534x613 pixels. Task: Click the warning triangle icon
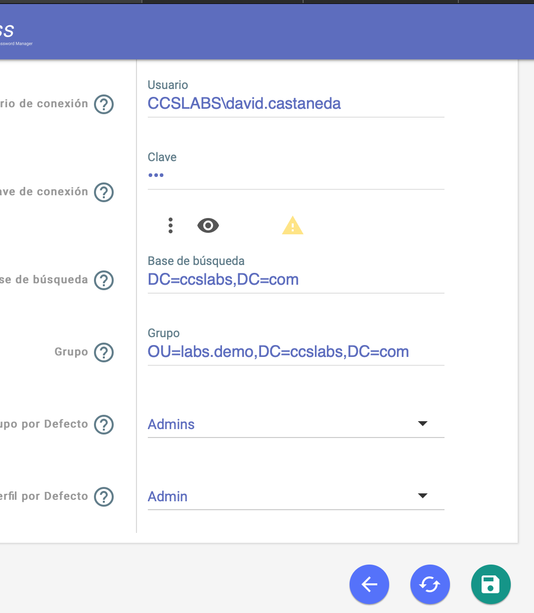pos(292,225)
